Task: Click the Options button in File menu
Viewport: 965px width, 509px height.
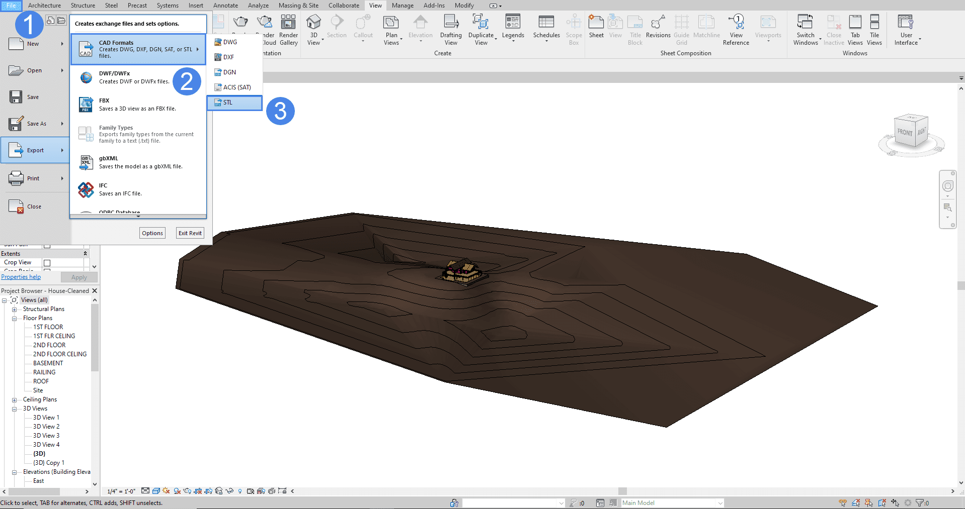Action: (x=152, y=233)
